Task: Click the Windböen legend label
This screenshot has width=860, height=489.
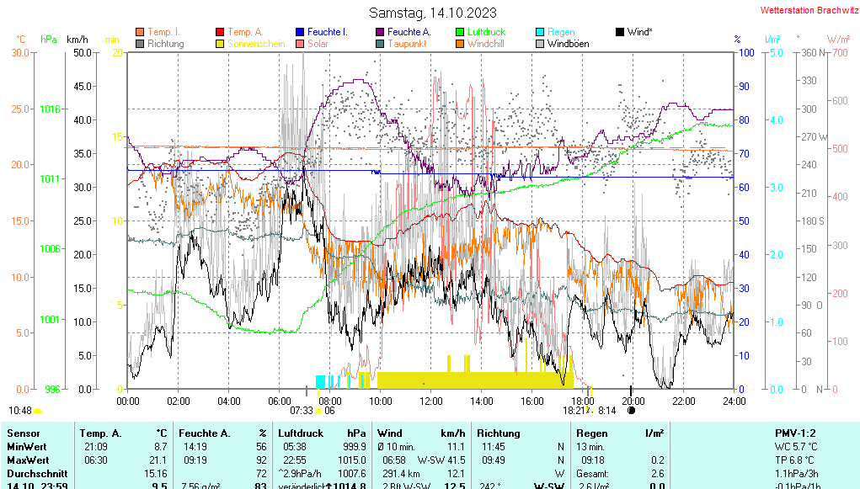Action: 568,44
